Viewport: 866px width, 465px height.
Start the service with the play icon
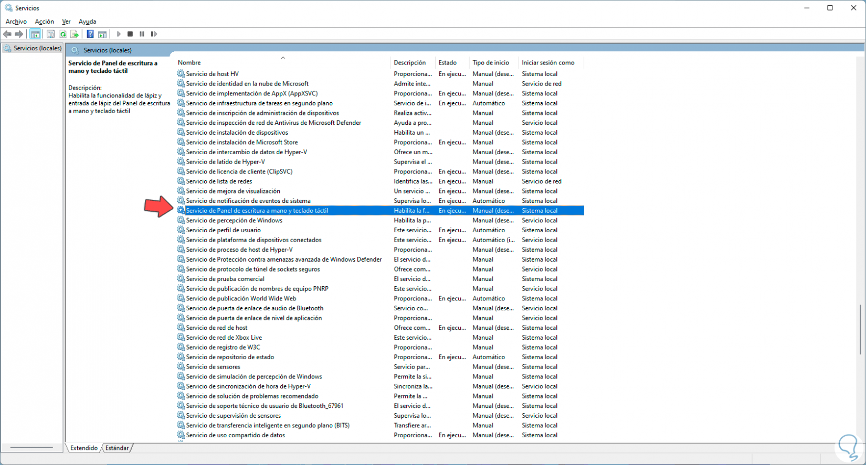coord(119,34)
